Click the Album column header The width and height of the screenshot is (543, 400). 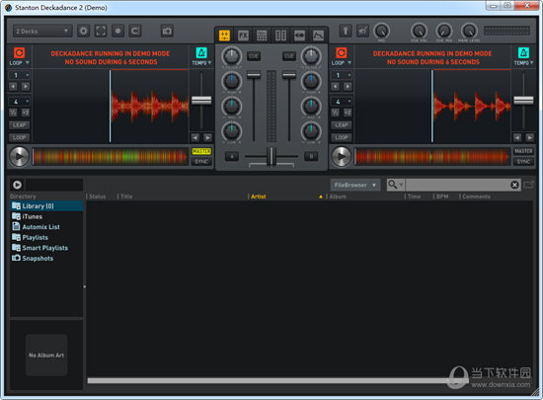click(x=338, y=197)
